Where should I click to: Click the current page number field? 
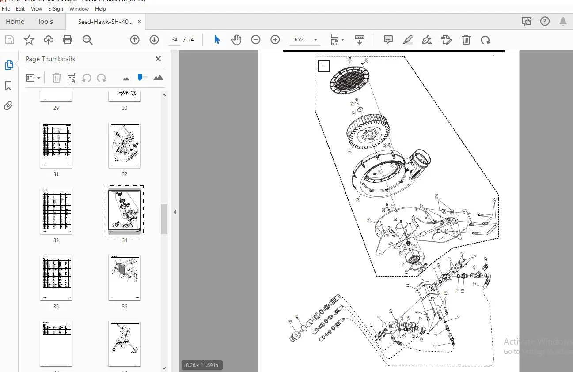pos(175,40)
